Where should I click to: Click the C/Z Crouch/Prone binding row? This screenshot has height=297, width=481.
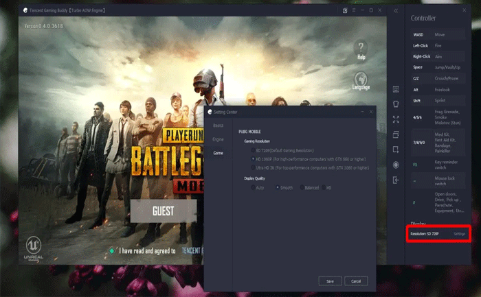coord(438,78)
